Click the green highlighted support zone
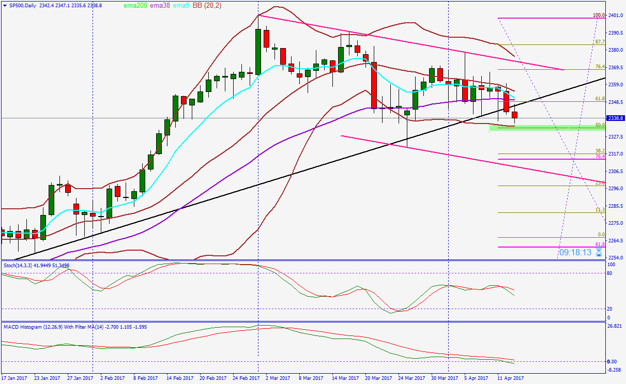 543,127
